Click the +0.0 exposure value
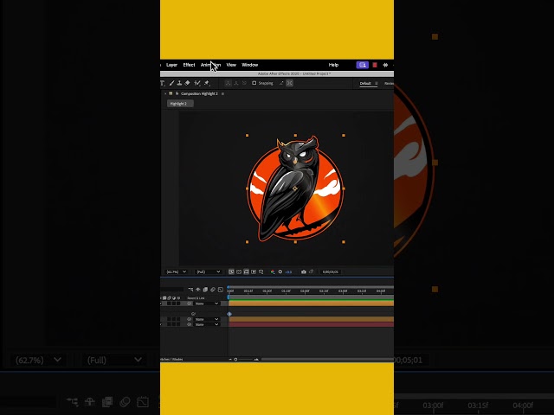 click(x=288, y=272)
